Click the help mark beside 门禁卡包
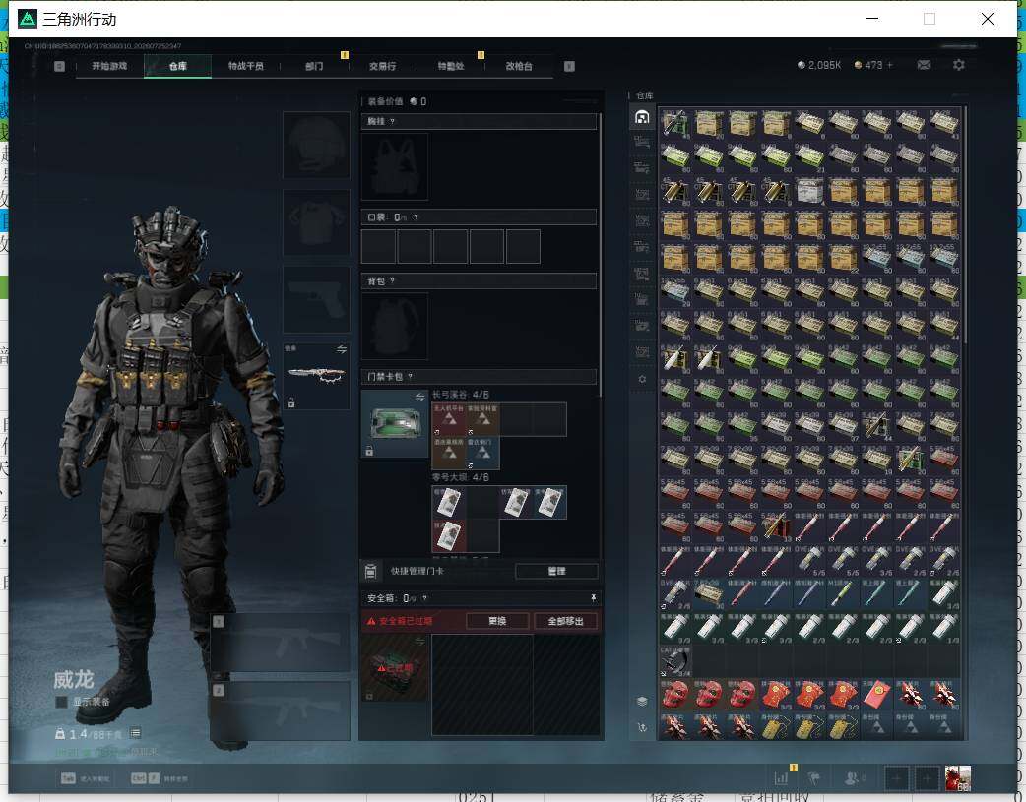Viewport: 1026px width, 802px height. click(x=411, y=377)
